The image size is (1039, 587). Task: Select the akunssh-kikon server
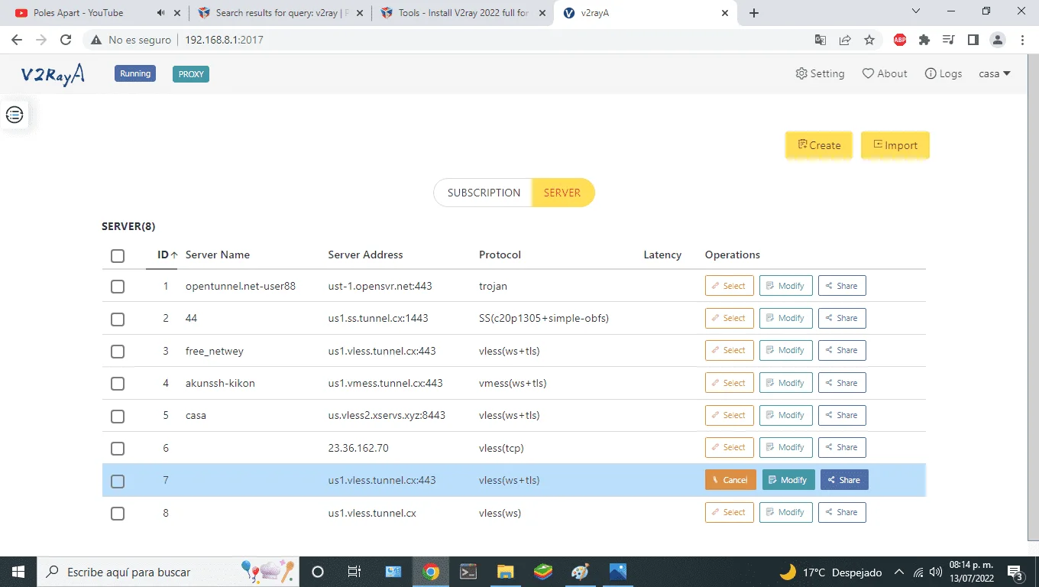point(730,383)
